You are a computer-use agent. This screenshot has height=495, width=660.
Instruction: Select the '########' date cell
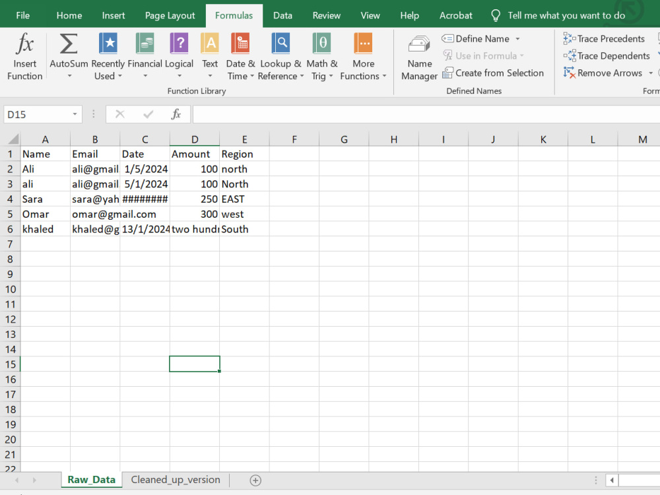pyautogui.click(x=145, y=199)
